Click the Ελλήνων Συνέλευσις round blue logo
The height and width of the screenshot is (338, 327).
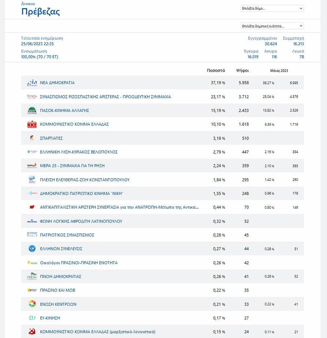click(x=32, y=248)
